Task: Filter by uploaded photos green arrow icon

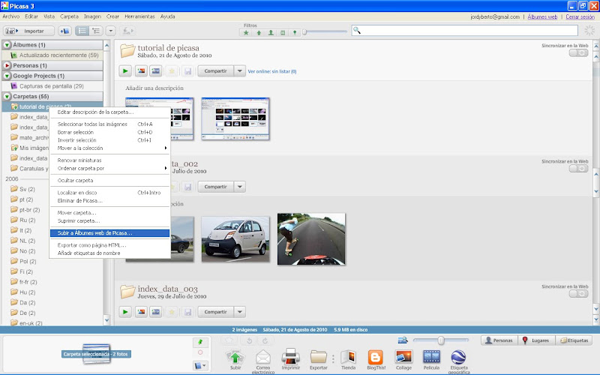Action: tap(259, 33)
